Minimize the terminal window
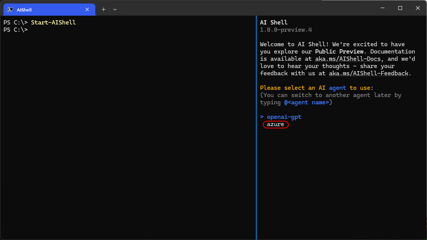Screen dimensions: 427x240 point(383,8)
